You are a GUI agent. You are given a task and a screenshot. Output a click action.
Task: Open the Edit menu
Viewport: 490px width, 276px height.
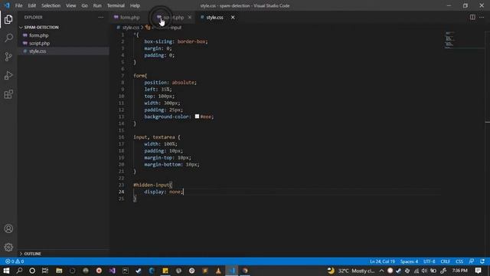click(32, 5)
